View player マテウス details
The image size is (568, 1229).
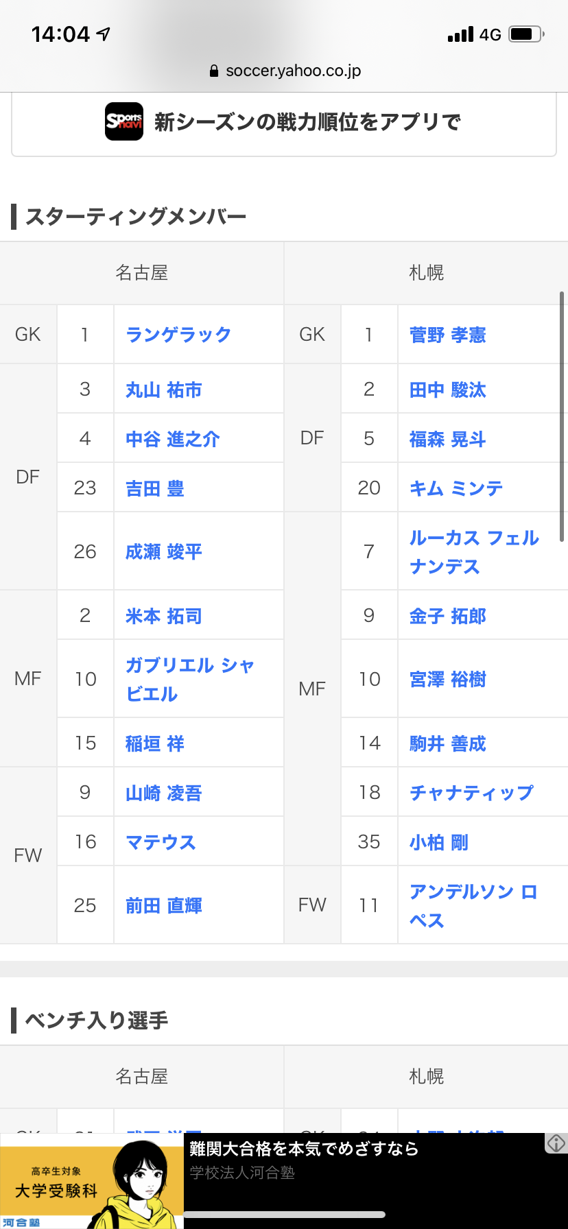click(161, 842)
